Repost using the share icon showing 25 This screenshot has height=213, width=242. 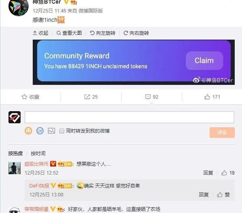[91, 97]
